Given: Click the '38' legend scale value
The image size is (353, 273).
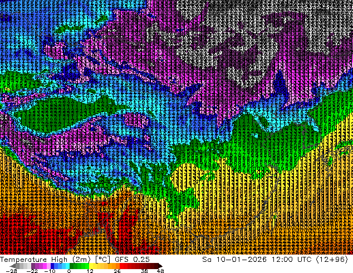Looking at the screenshot, I should tap(145, 271).
